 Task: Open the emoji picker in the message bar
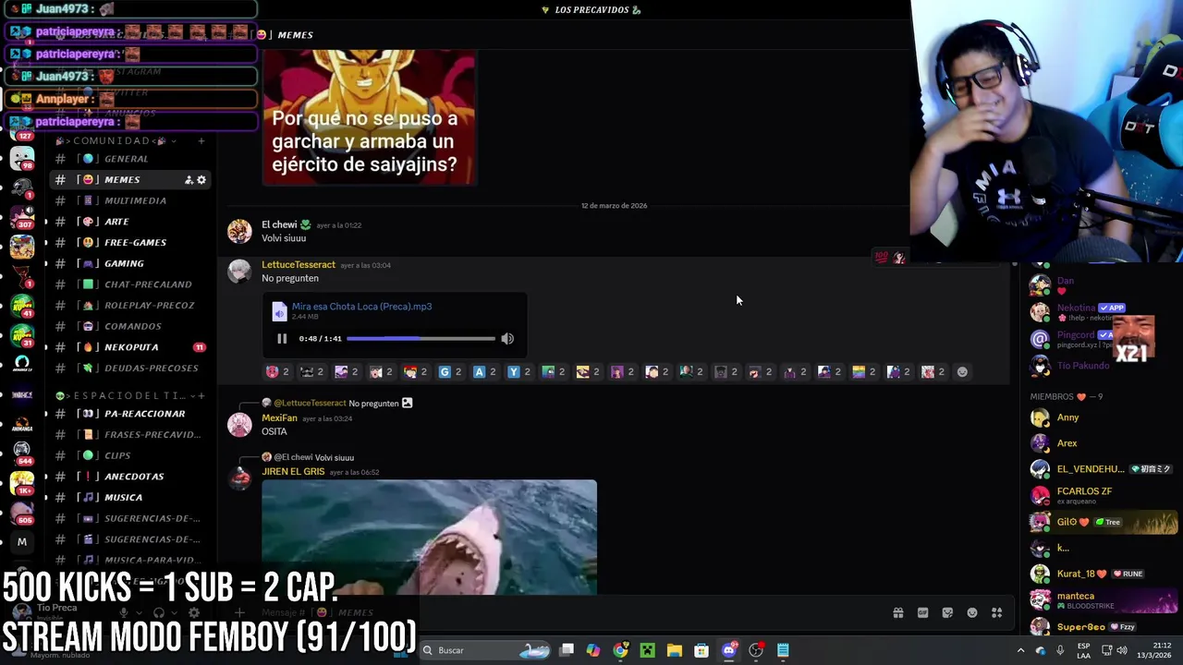(971, 612)
